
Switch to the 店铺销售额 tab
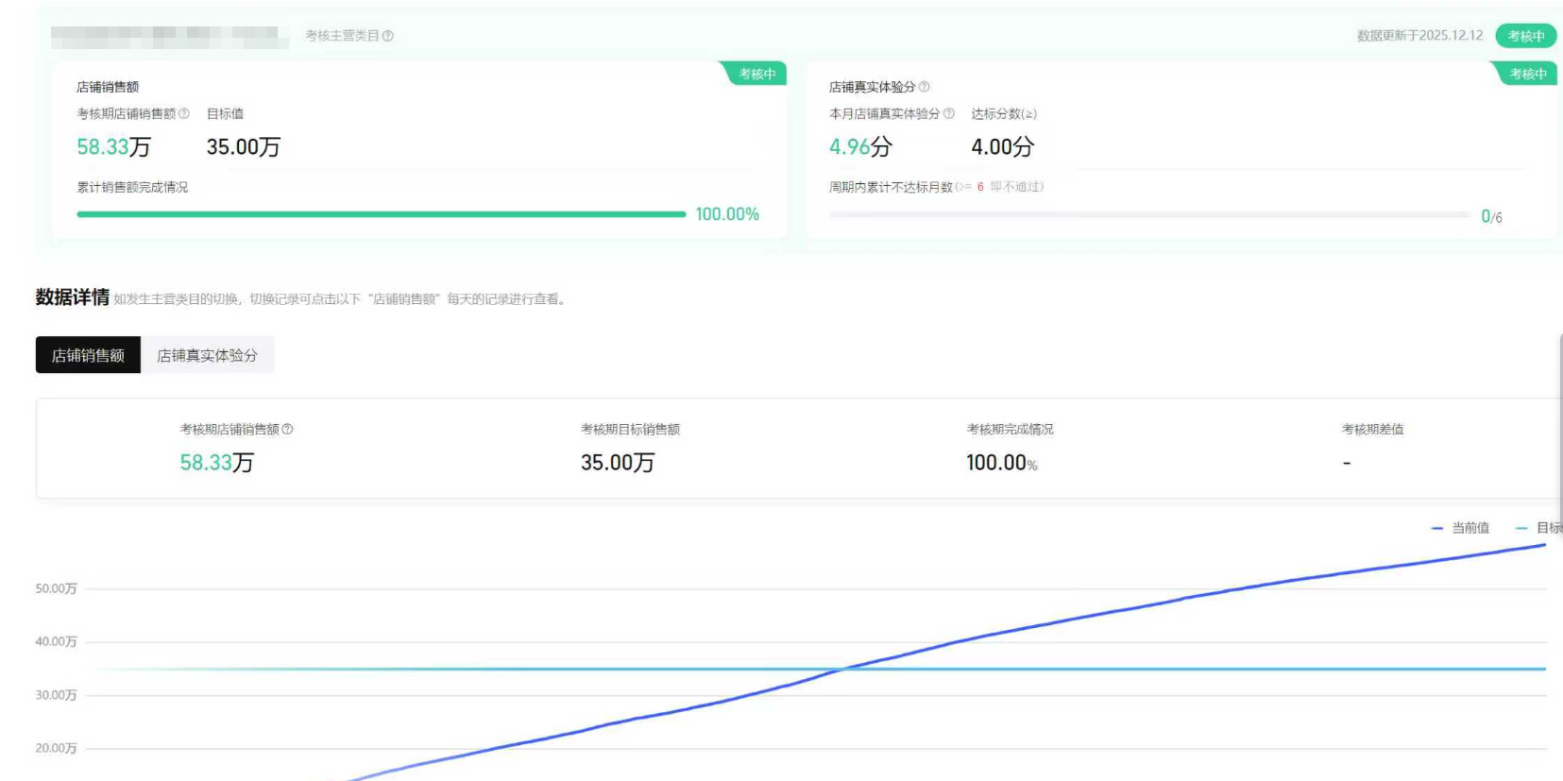pos(88,355)
